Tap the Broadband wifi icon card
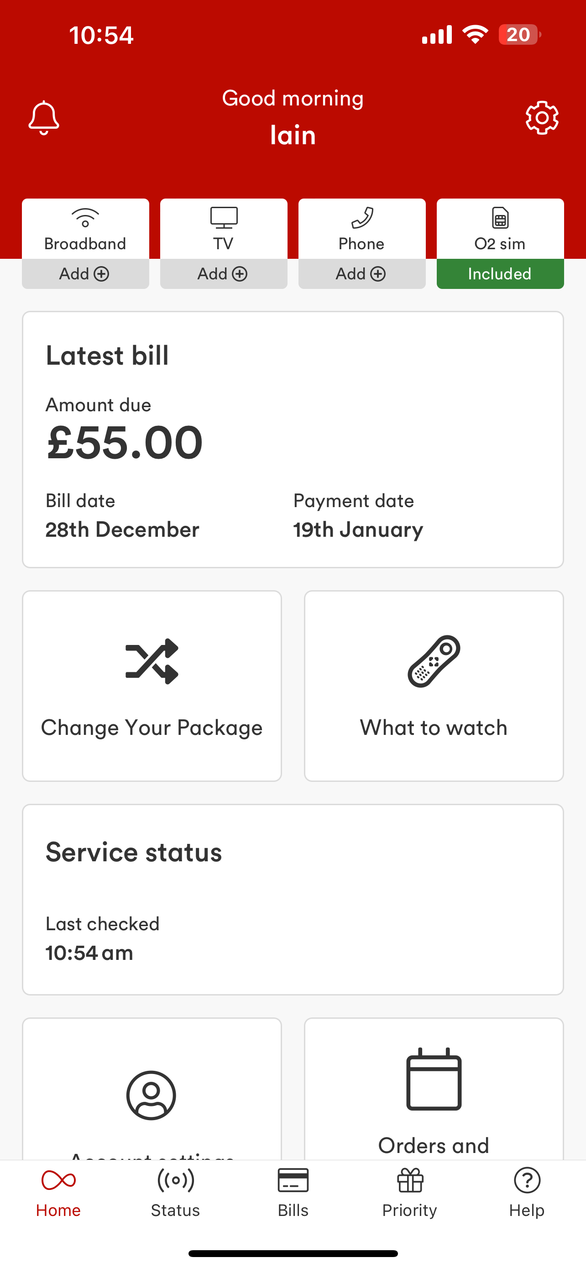 86,229
